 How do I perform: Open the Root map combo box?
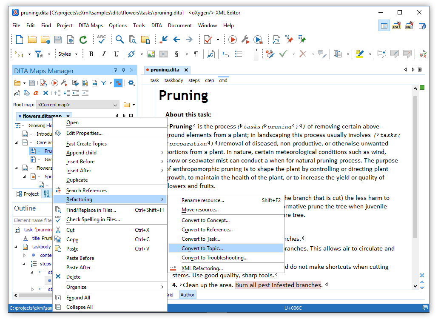[x=78, y=105]
